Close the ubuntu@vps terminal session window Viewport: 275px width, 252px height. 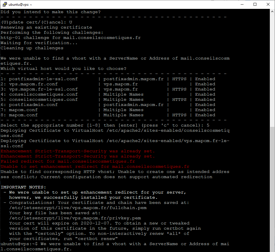[x=268, y=4]
